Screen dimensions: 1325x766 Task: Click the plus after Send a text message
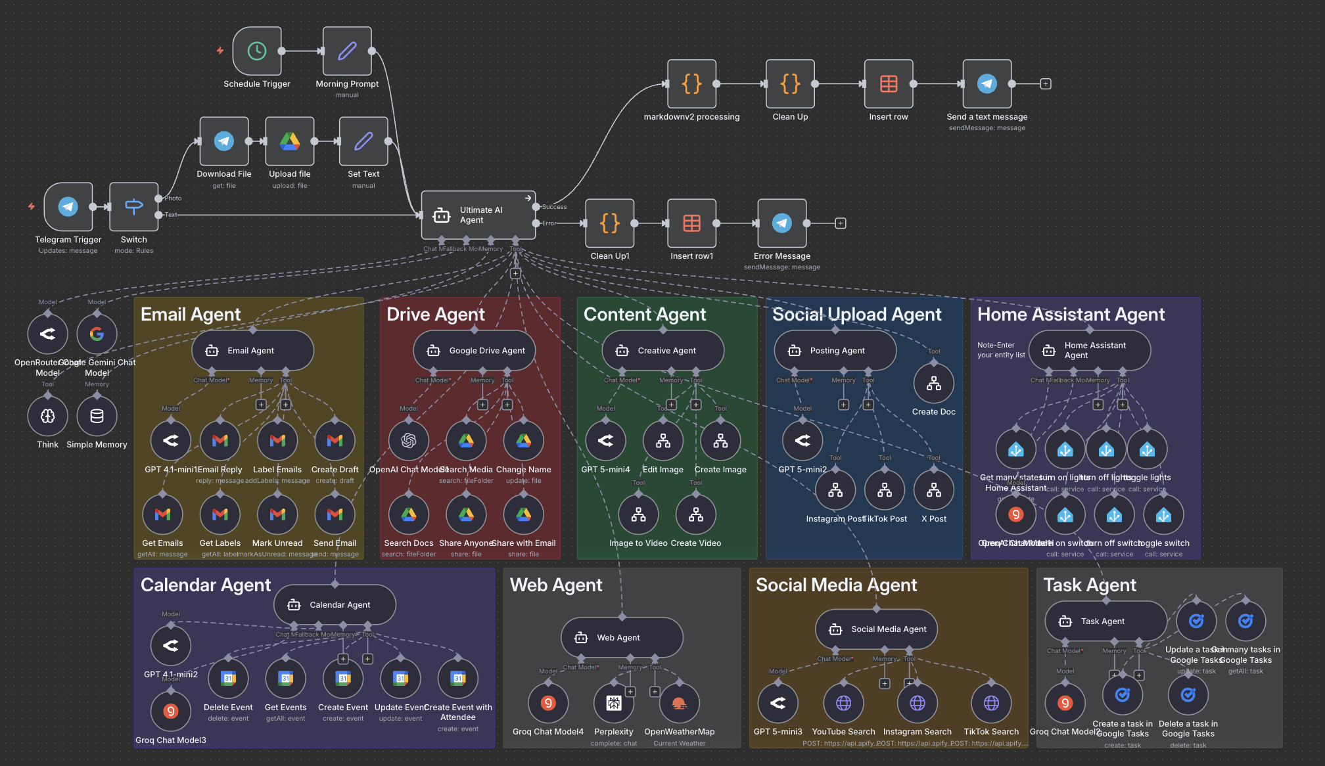[x=1044, y=84]
